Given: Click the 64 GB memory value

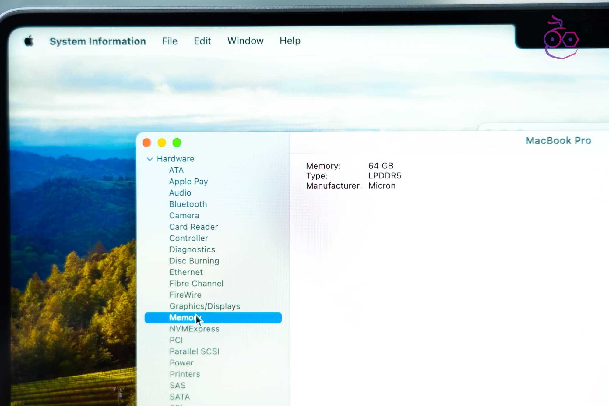Looking at the screenshot, I should [x=381, y=166].
